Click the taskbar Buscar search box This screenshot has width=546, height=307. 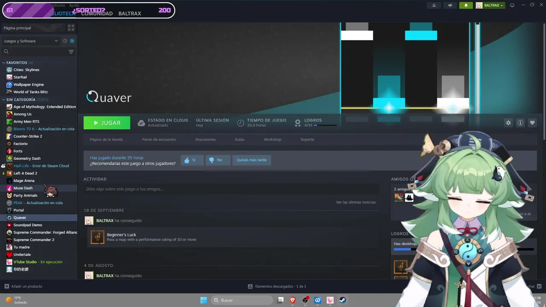click(242, 300)
